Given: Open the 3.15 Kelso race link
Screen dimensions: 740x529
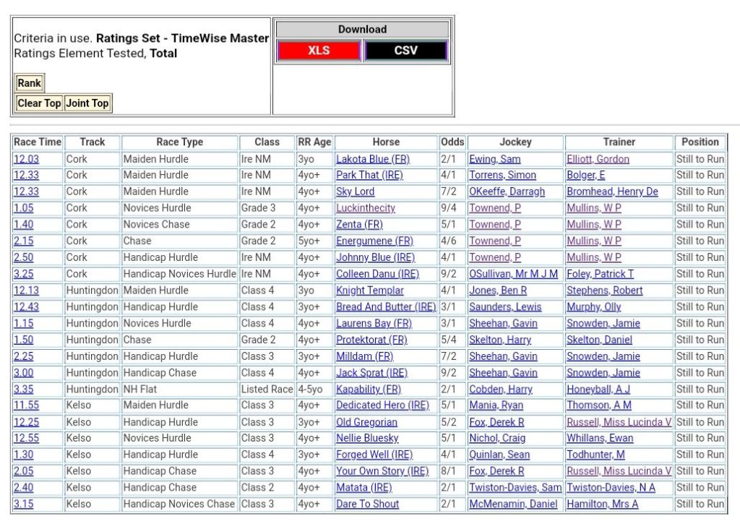Looking at the screenshot, I should pyautogui.click(x=23, y=504).
